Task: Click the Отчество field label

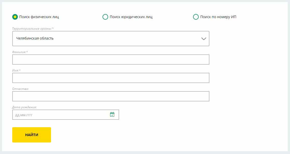Action: 20,89
